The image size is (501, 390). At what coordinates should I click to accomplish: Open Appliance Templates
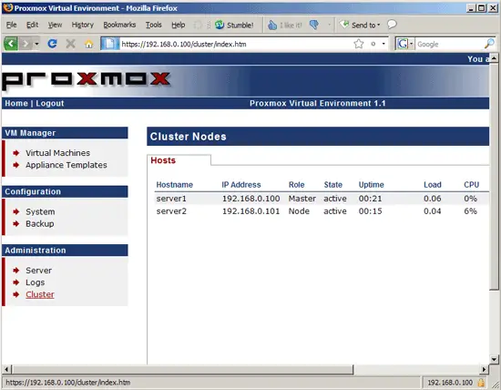(66, 165)
